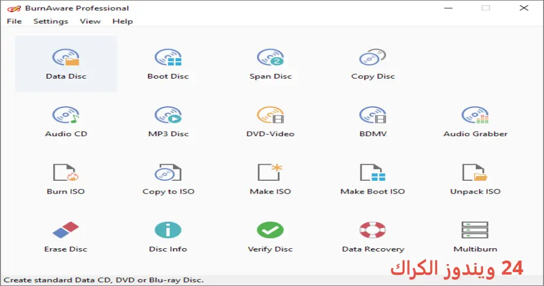Open the Help menu
Screen dimensions: 544x286
pos(123,21)
